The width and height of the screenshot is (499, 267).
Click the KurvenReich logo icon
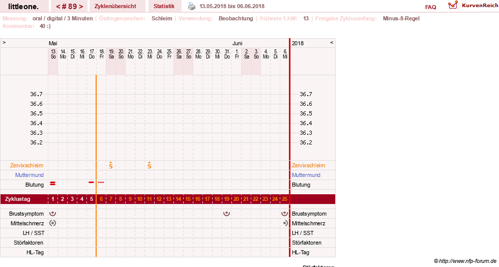pyautogui.click(x=453, y=5)
